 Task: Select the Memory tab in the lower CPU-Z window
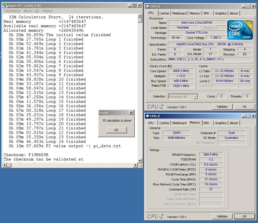click(x=195, y=122)
